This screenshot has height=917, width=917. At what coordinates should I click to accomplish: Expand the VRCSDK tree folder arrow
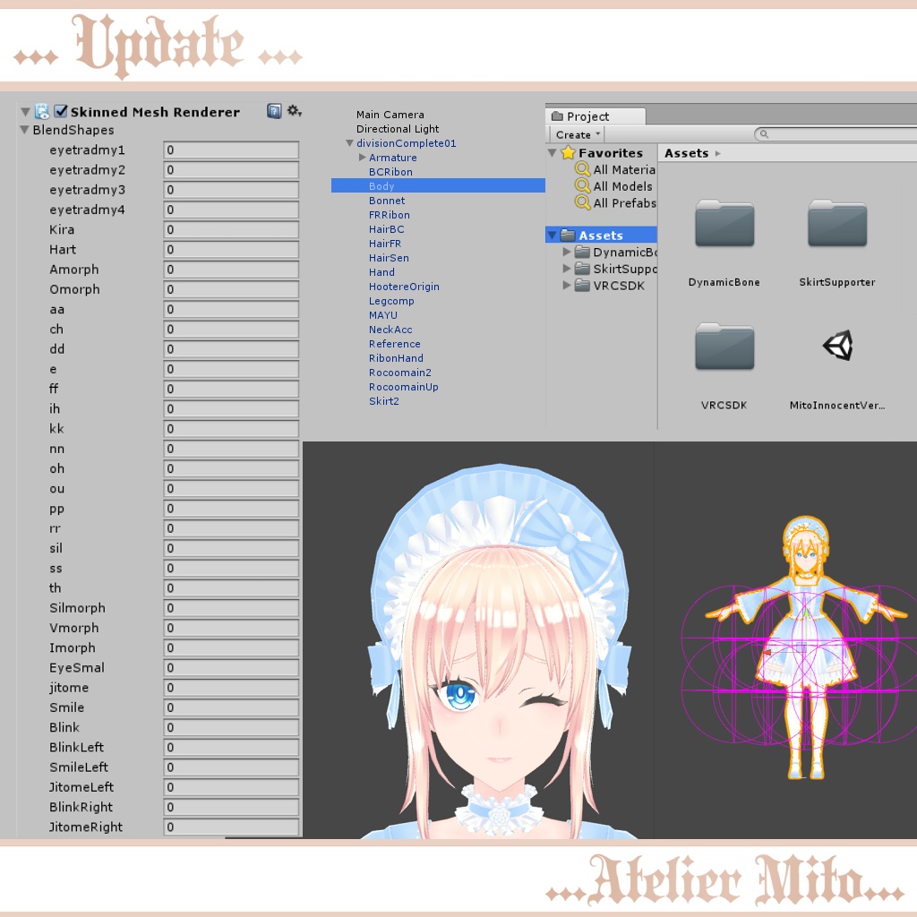click(x=566, y=286)
